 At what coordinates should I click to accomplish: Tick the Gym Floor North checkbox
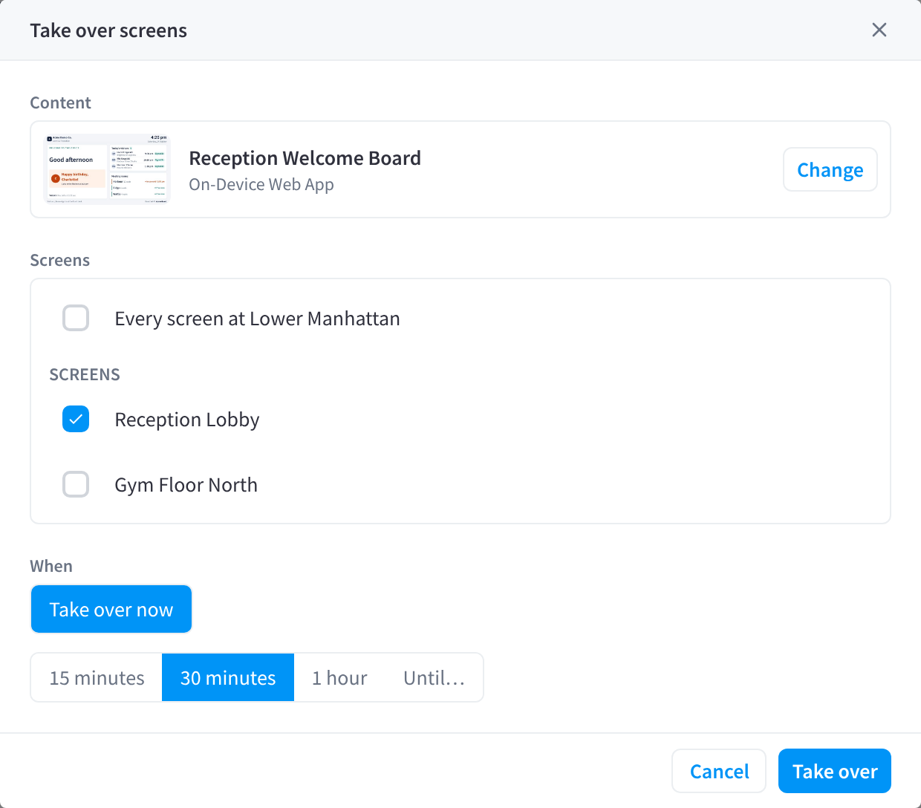click(x=76, y=484)
